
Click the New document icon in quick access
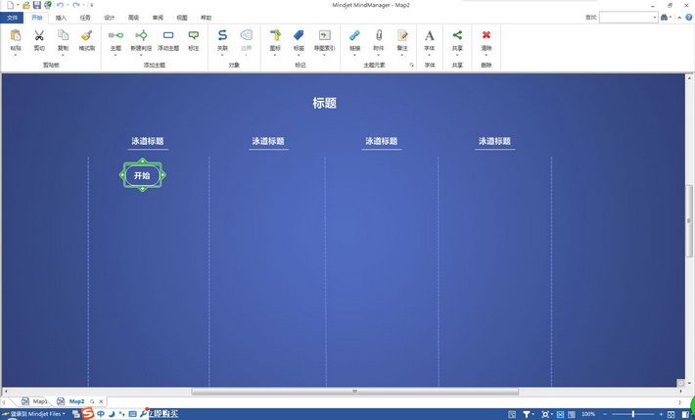click(10, 5)
